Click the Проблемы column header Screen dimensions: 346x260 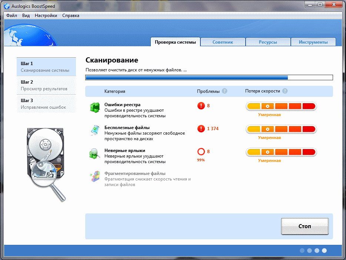[208, 91]
